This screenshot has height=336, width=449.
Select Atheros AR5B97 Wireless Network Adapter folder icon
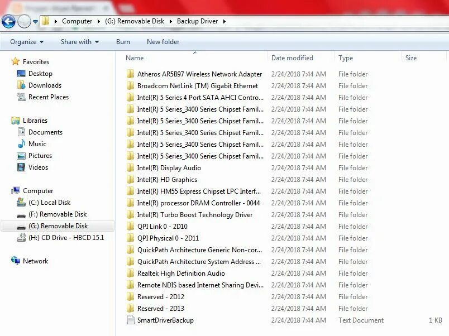[130, 74]
